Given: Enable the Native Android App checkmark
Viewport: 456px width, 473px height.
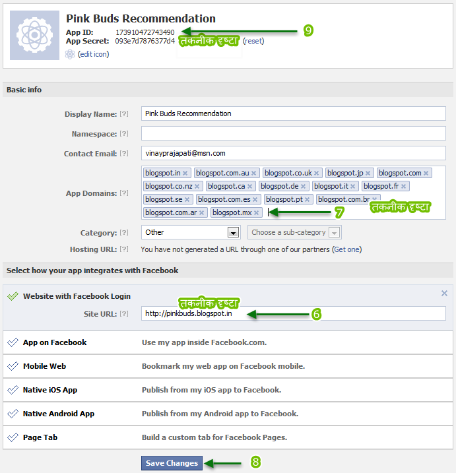Looking at the screenshot, I should [x=13, y=414].
